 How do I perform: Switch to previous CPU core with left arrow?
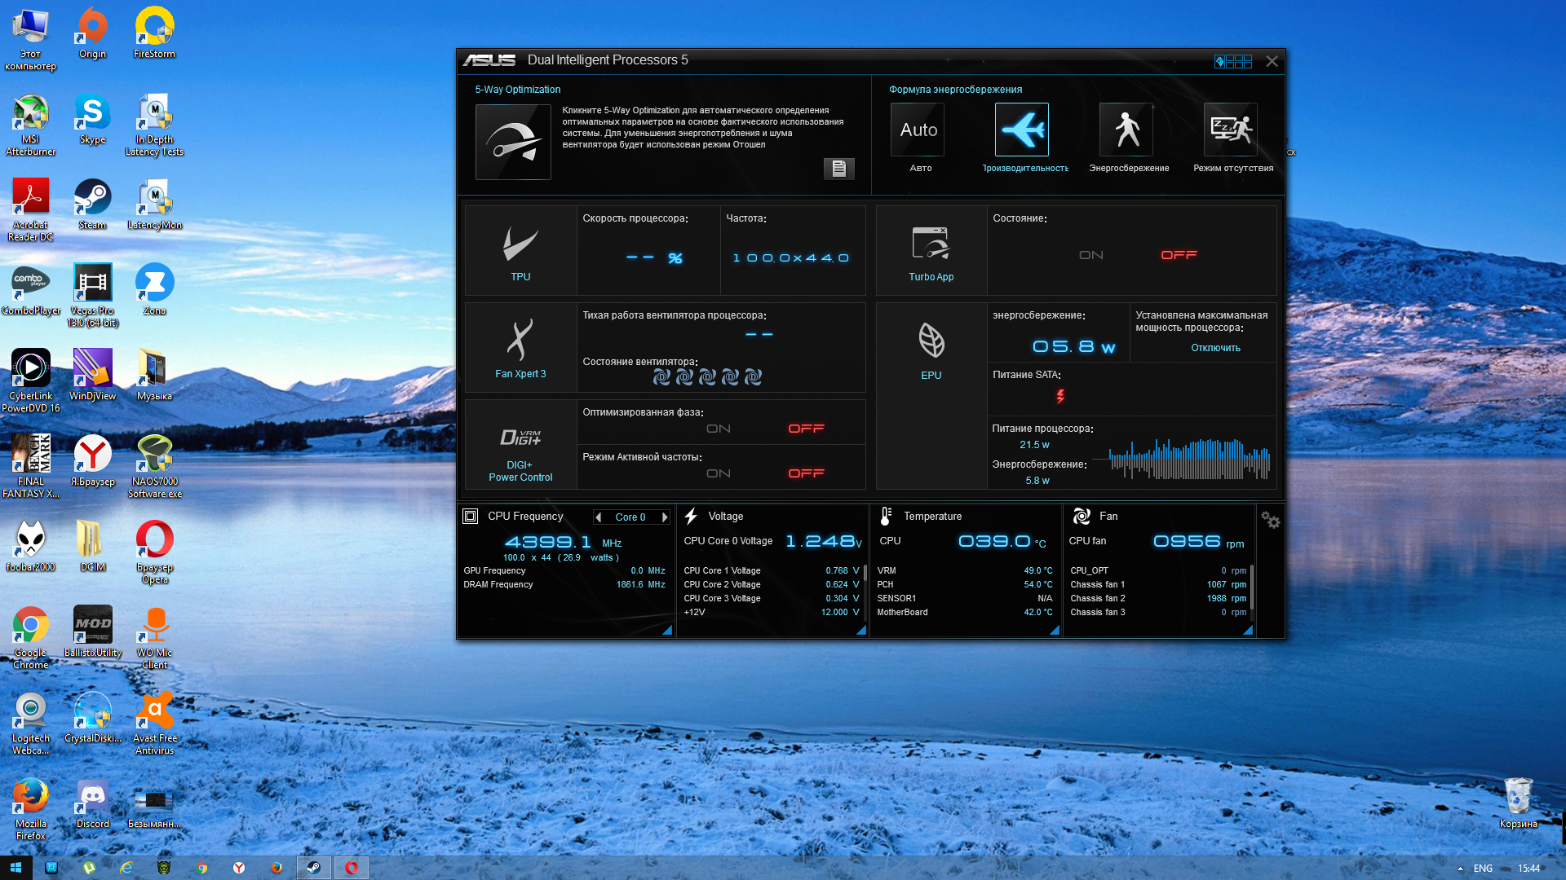[599, 517]
